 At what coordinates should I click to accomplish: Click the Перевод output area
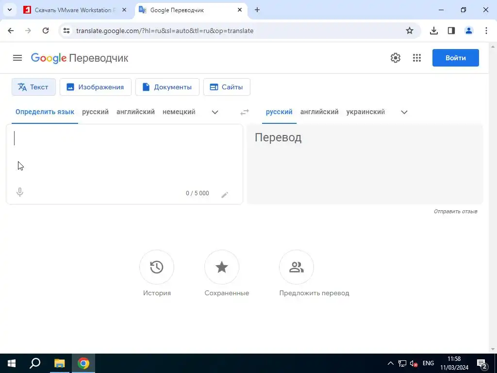pyautogui.click(x=365, y=164)
